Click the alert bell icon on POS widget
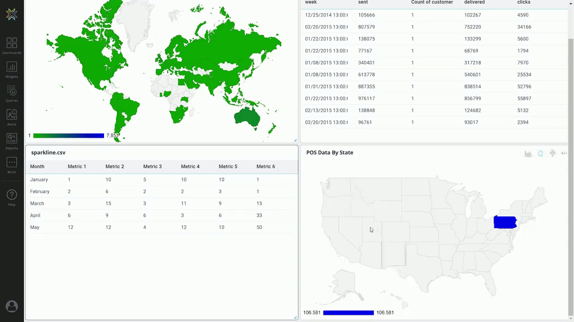 tap(540, 153)
